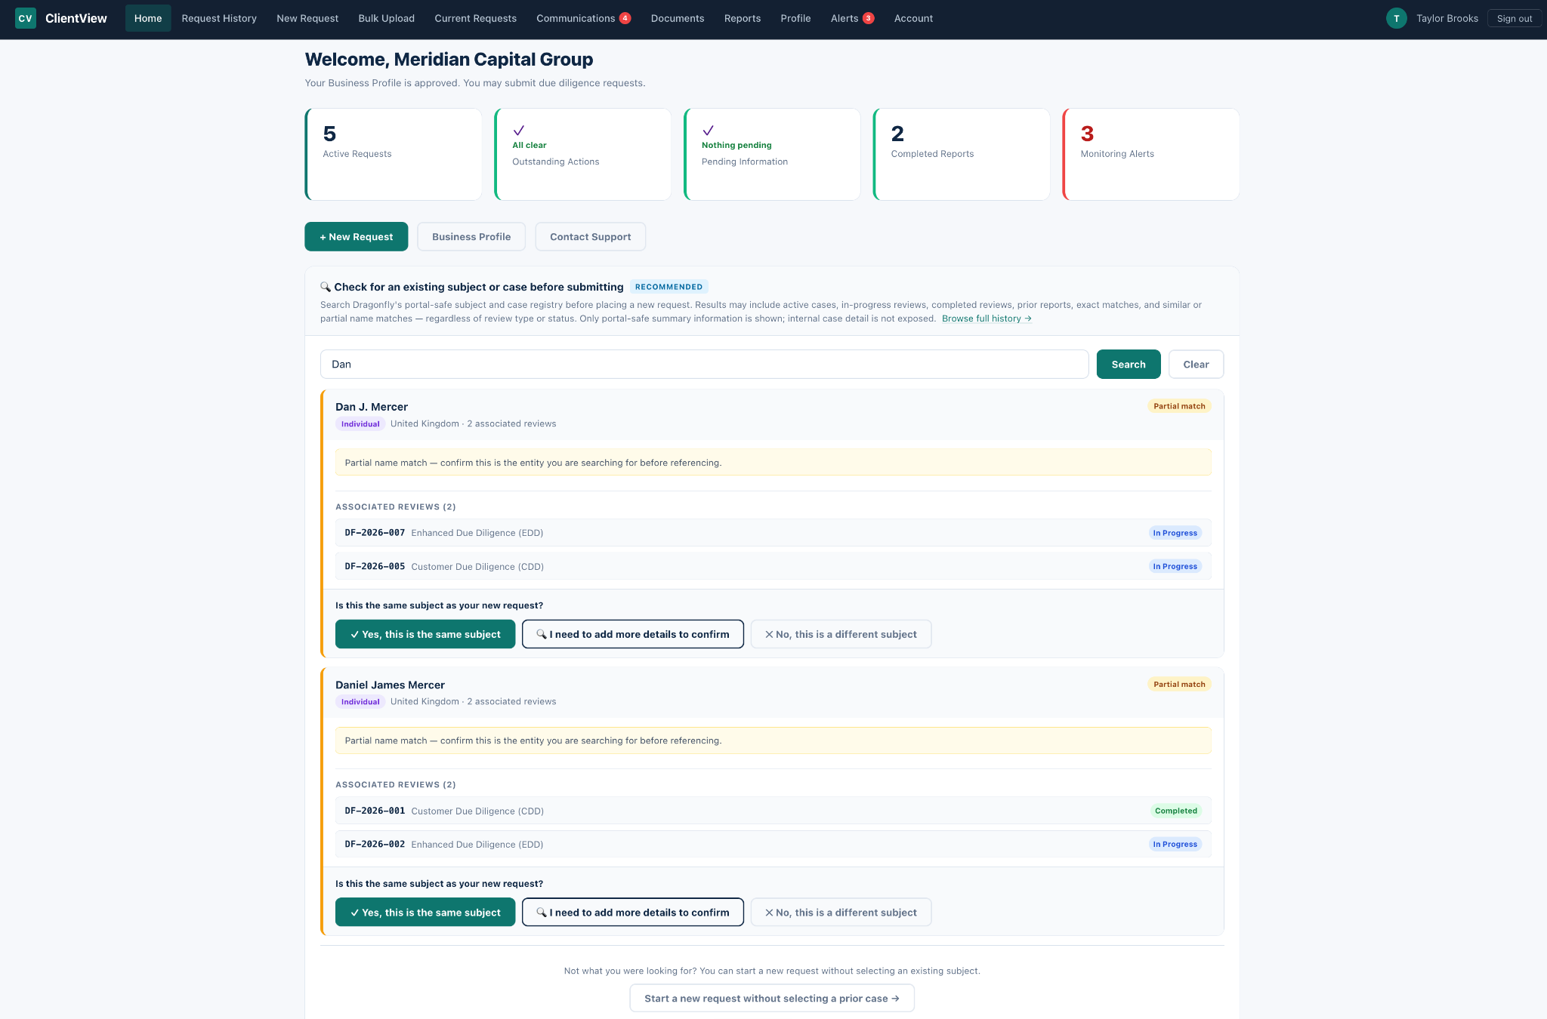1547x1019 pixels.
Task: Click the Individual tag under Dan J. Mercer
Action: 360,424
